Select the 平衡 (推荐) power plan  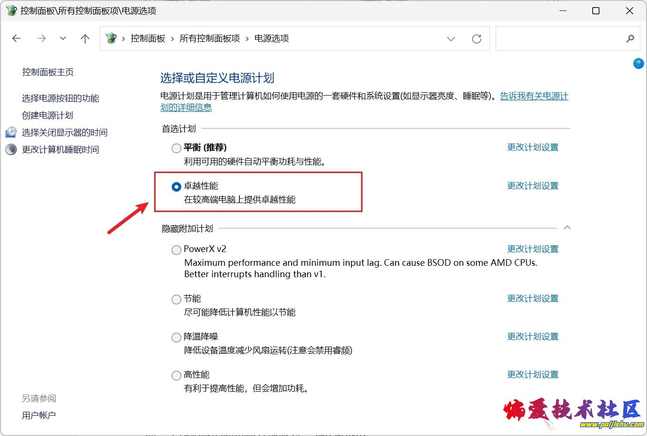tap(176, 148)
